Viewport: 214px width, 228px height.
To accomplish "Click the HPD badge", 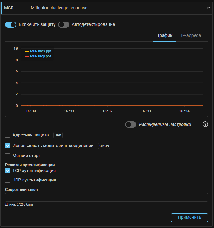I will tap(58, 135).
